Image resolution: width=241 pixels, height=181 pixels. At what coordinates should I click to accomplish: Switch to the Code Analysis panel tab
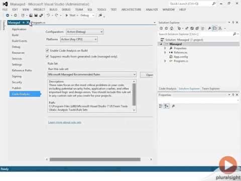tap(168, 88)
